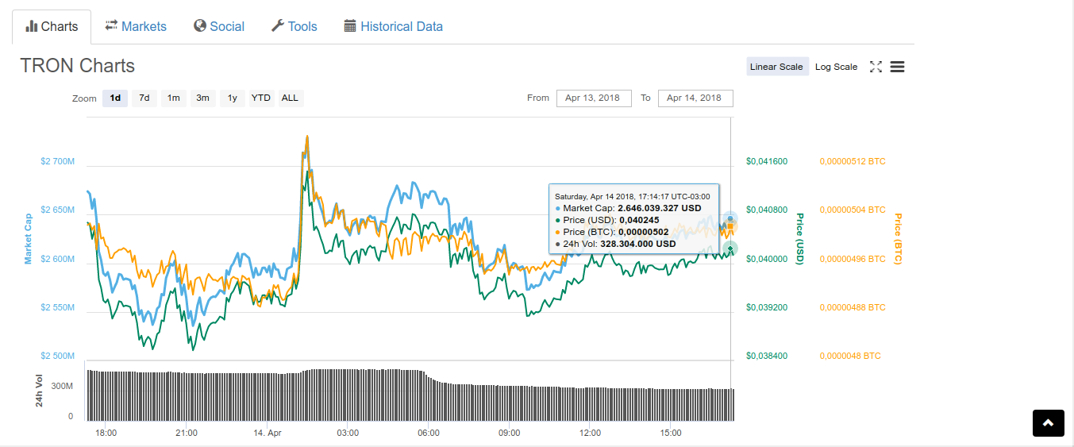Click the $0,040800 price label
The width and height of the screenshot is (1074, 447).
click(767, 210)
